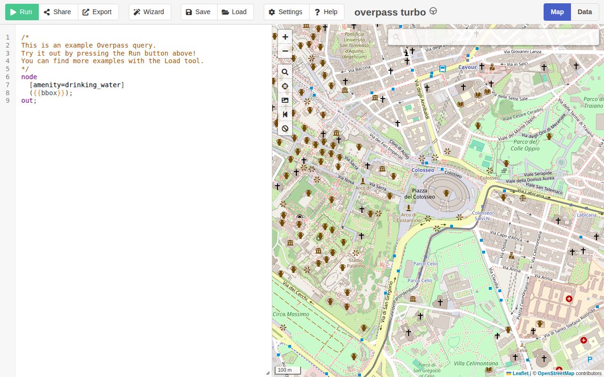604x377 pixels.
Task: Click the bounding box selection image icon
Action: point(285,100)
